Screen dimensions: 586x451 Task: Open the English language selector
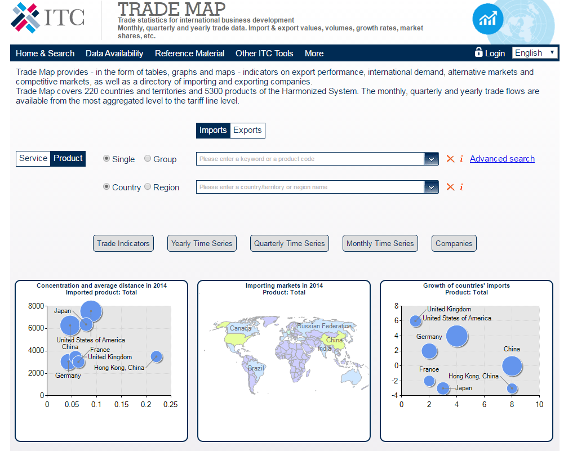click(x=534, y=52)
